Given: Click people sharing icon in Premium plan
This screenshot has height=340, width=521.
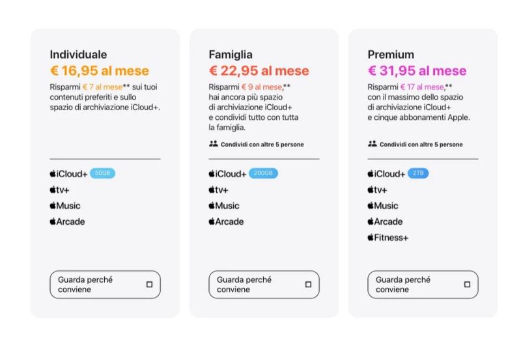Looking at the screenshot, I should coord(372,144).
